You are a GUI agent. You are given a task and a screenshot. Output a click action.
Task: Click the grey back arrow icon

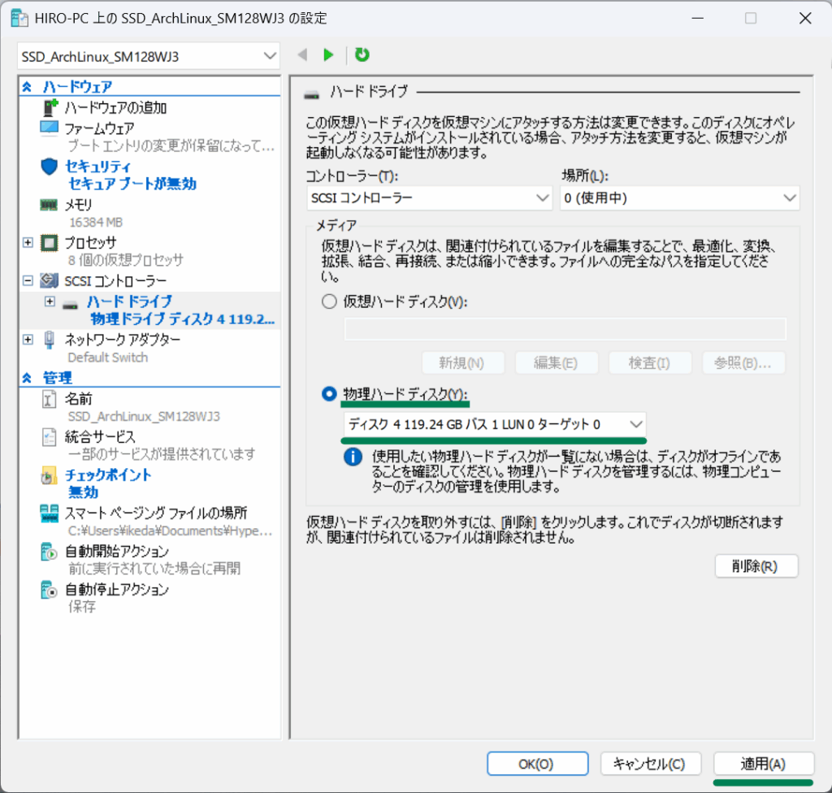click(x=302, y=54)
